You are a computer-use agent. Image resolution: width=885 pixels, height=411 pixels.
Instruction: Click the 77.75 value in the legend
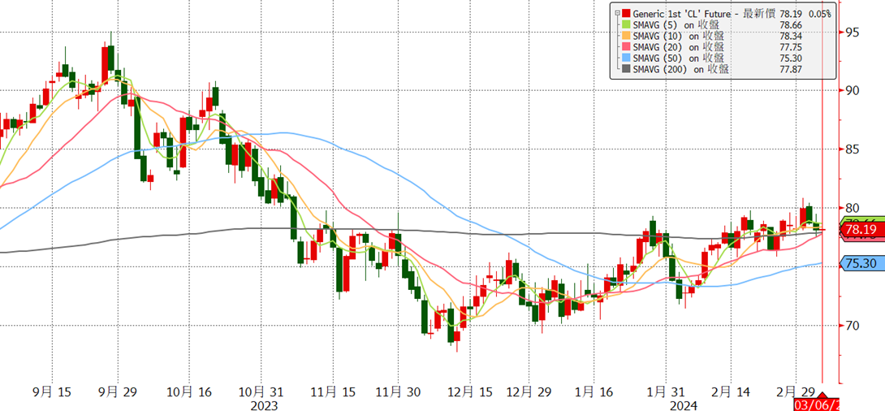[792, 47]
